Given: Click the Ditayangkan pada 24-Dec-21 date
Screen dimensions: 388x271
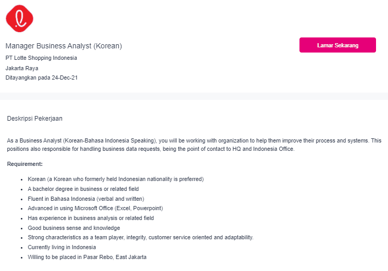Looking at the screenshot, I should pos(42,78).
